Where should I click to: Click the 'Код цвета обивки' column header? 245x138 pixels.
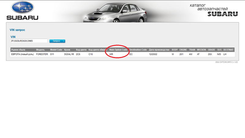click(x=98, y=50)
